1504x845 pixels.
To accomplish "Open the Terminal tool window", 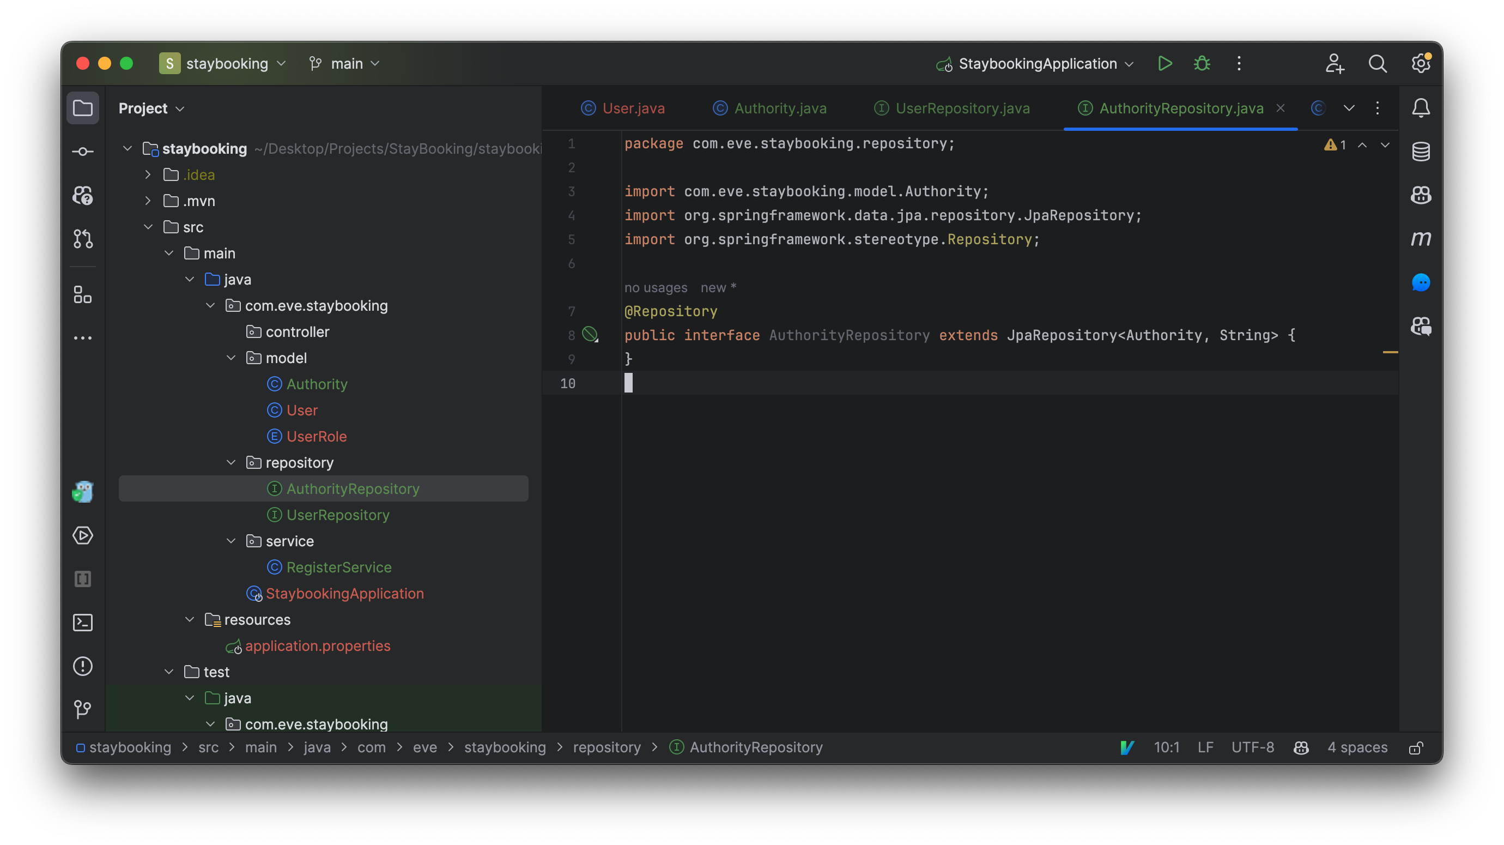I will click(x=82, y=623).
